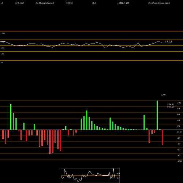The width and height of the screenshot is (183, 183).
Task: Open the mini line chart thumbnail at bottom
Action: [90, 175]
